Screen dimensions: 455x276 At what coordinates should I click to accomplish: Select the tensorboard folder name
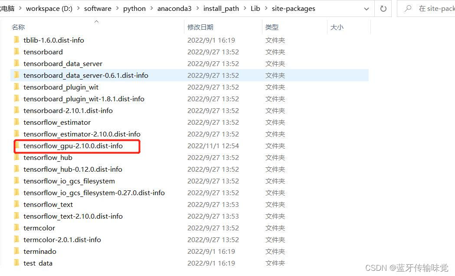point(43,52)
